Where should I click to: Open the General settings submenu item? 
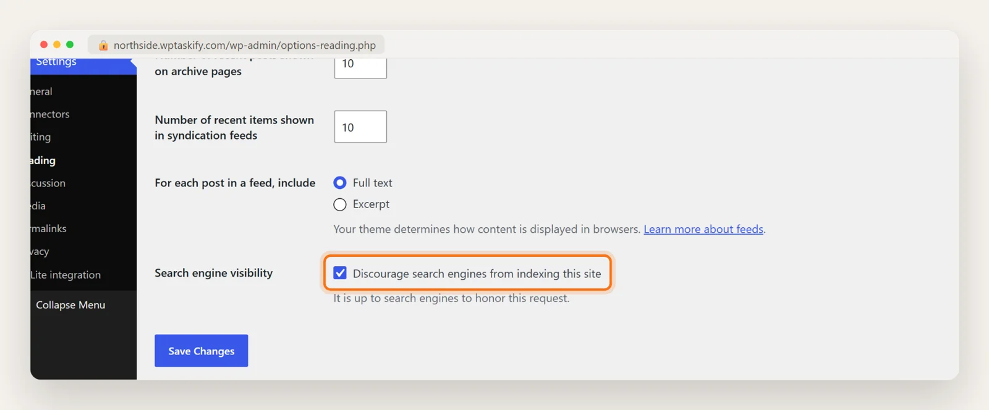(x=41, y=91)
